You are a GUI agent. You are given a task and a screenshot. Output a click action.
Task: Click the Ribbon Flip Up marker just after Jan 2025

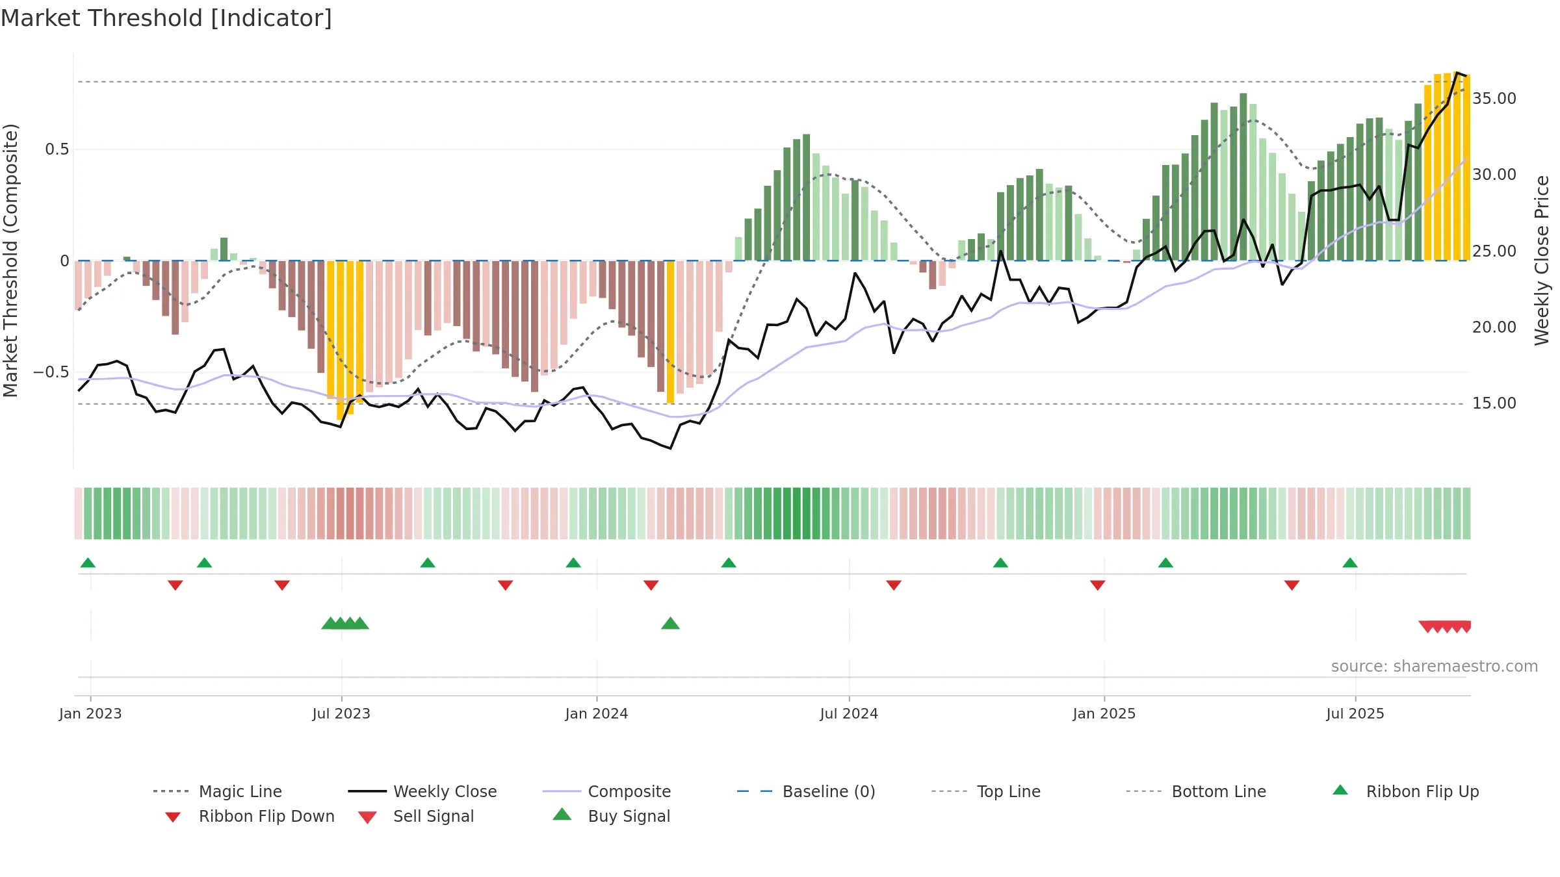tap(1165, 563)
